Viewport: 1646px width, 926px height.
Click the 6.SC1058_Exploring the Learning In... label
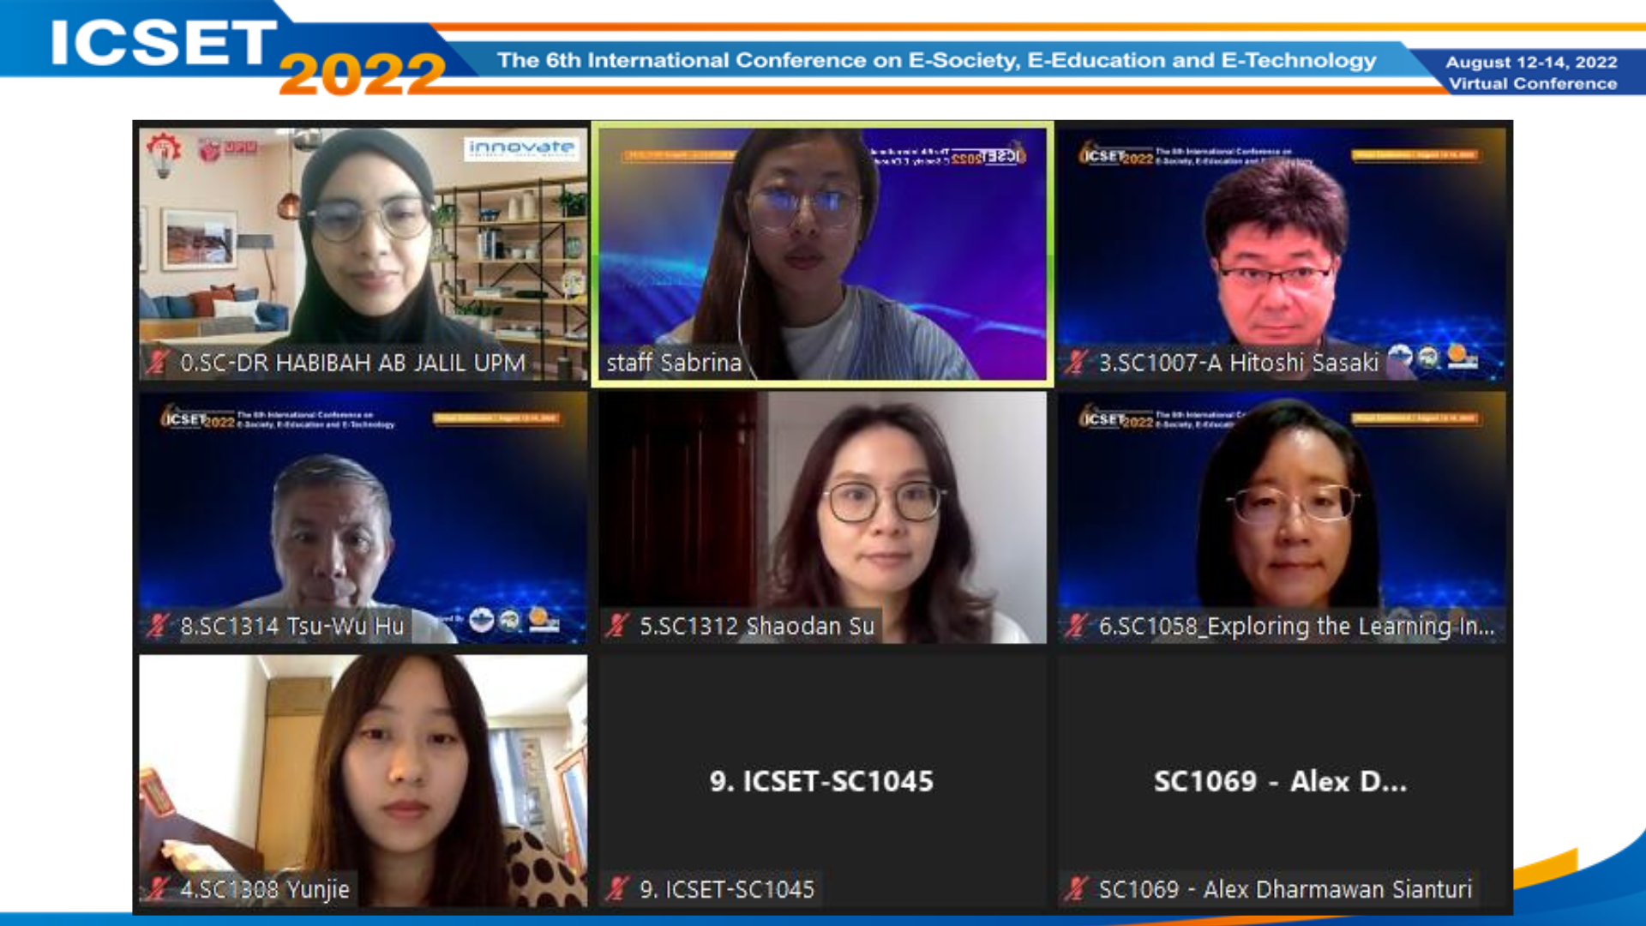(x=1296, y=627)
